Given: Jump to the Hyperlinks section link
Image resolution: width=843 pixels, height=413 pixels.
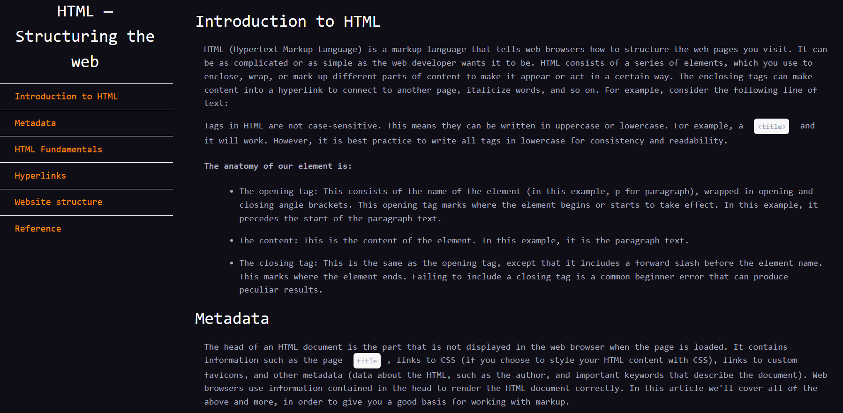Looking at the screenshot, I should (40, 176).
